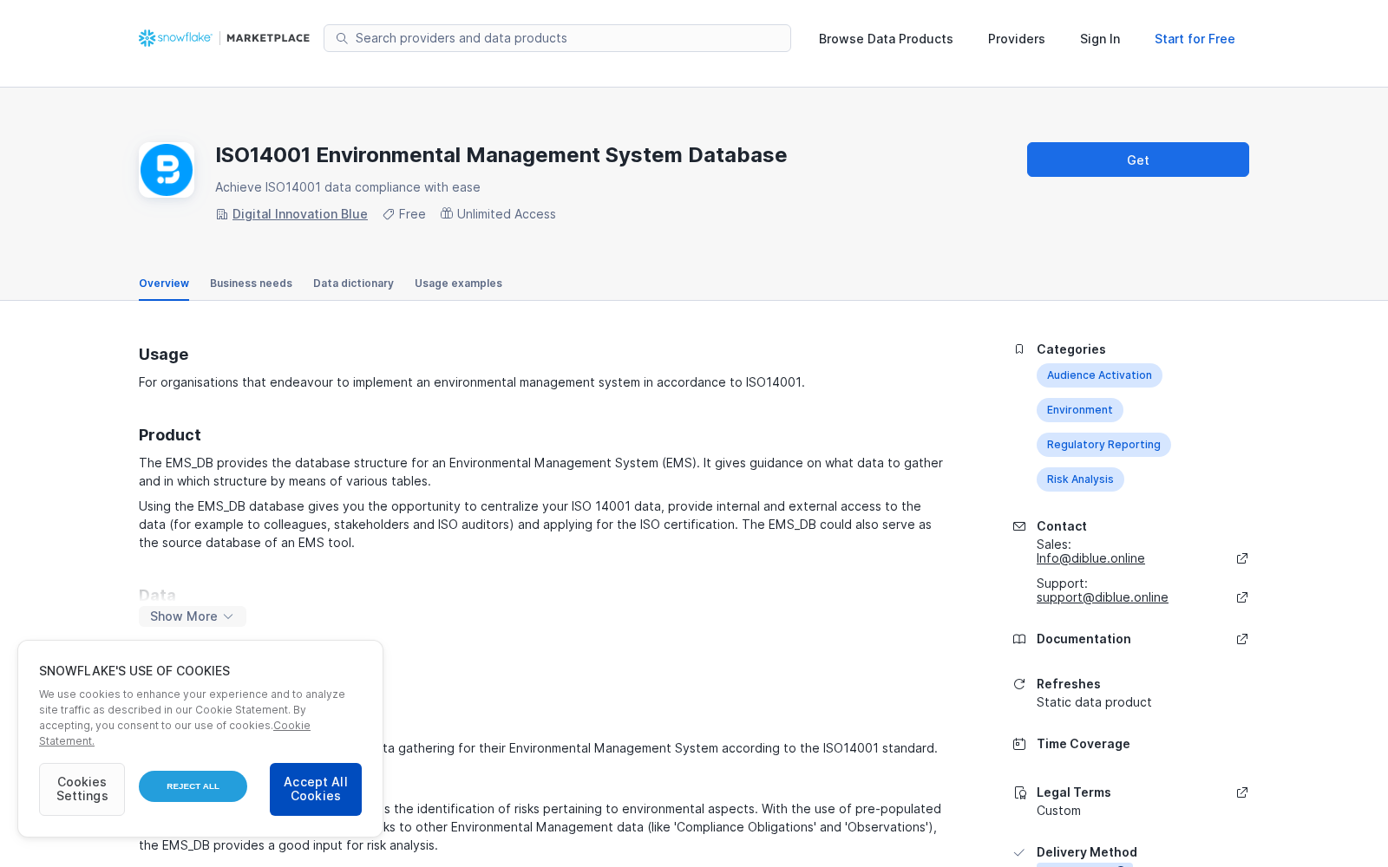Viewport: 1388px width, 867px height.
Task: Open Browse Data Products menu
Action: 886,39
